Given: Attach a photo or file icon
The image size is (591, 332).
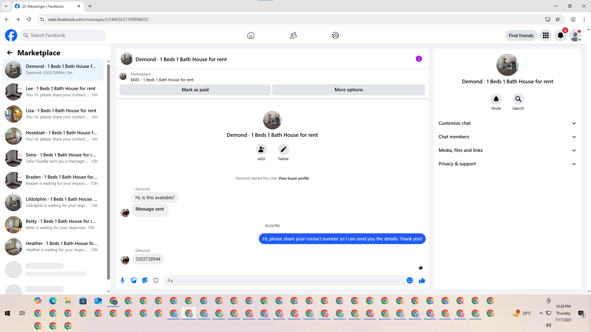Looking at the screenshot, I should point(134,280).
